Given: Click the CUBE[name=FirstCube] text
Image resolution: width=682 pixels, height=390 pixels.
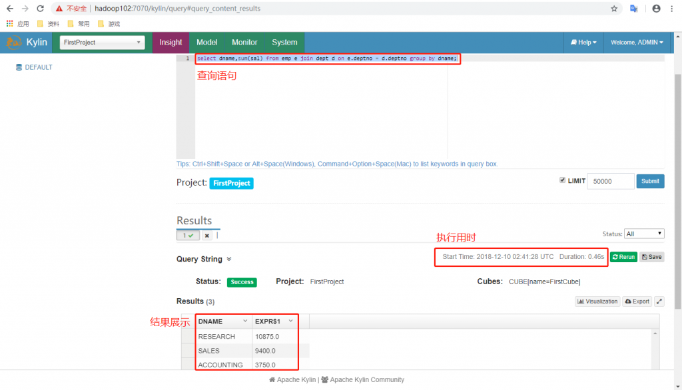Looking at the screenshot, I should point(545,282).
